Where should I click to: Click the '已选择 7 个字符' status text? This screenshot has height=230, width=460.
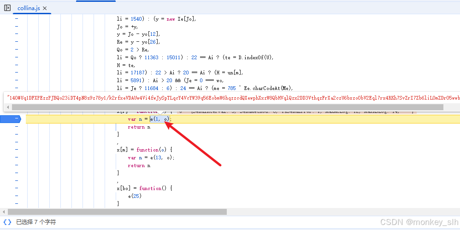(x=36, y=222)
